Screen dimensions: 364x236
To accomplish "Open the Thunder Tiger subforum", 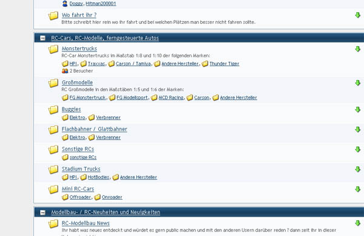I will [x=224, y=64].
